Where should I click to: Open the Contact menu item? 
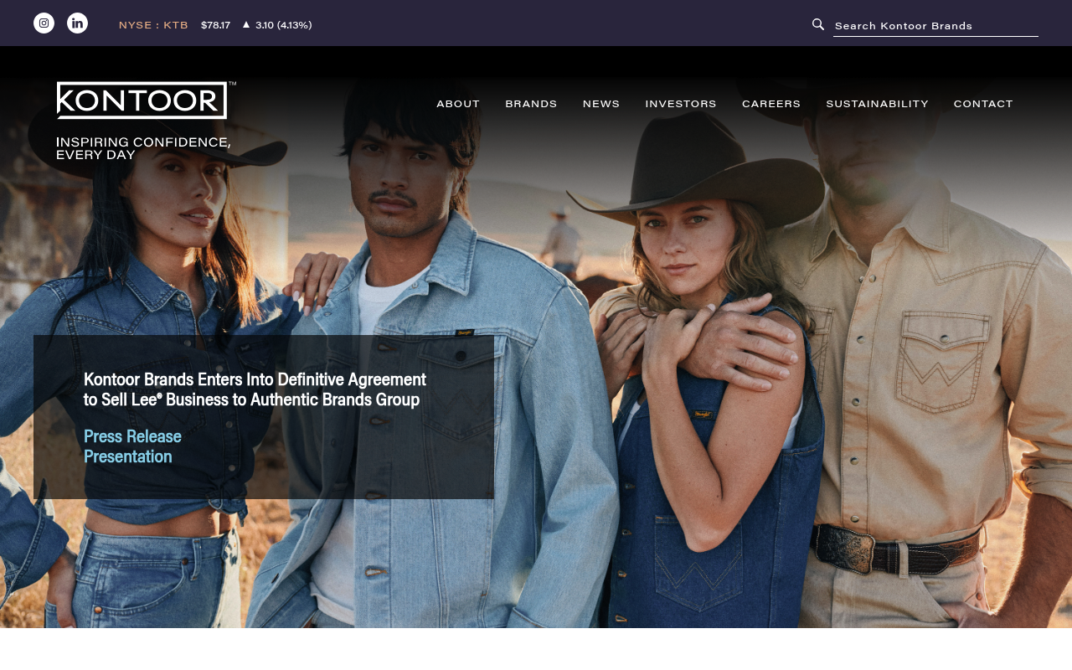click(x=983, y=104)
